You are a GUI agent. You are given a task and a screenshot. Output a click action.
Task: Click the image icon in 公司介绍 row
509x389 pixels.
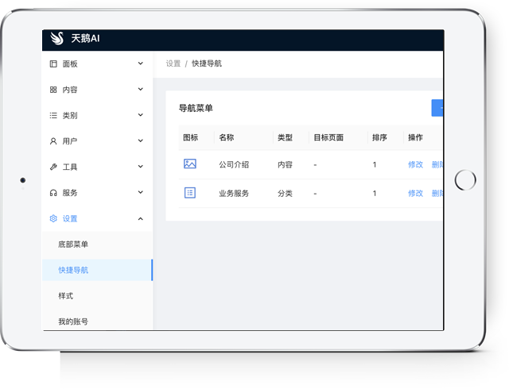coord(190,164)
